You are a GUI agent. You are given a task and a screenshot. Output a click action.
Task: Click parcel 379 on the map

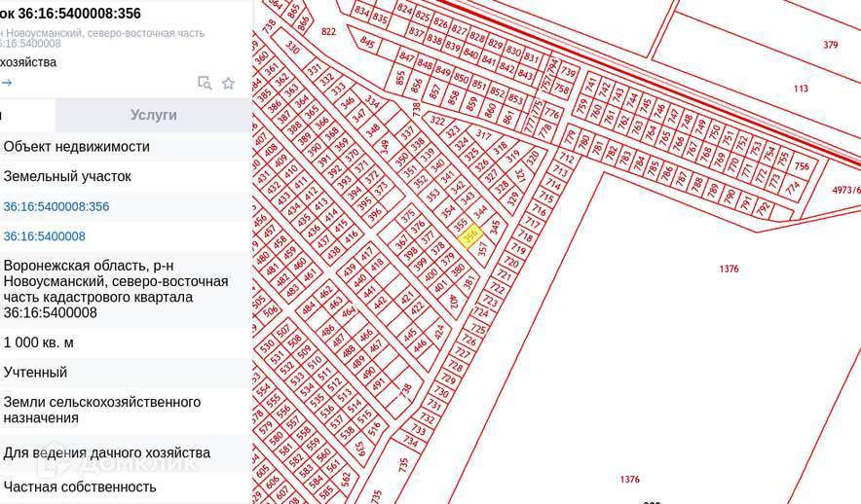click(x=830, y=45)
